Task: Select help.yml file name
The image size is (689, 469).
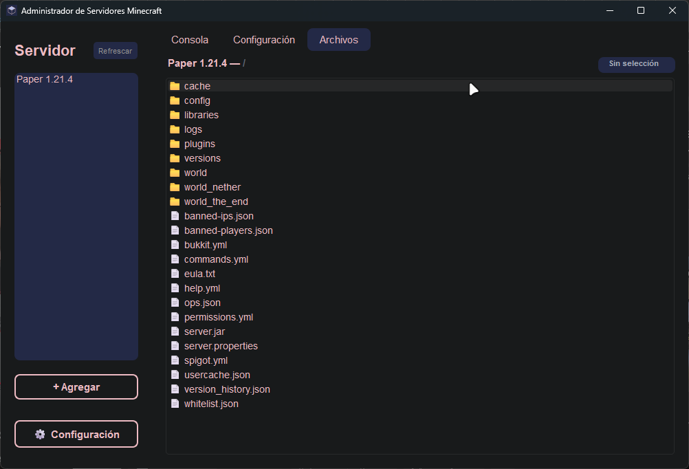Action: 202,288
